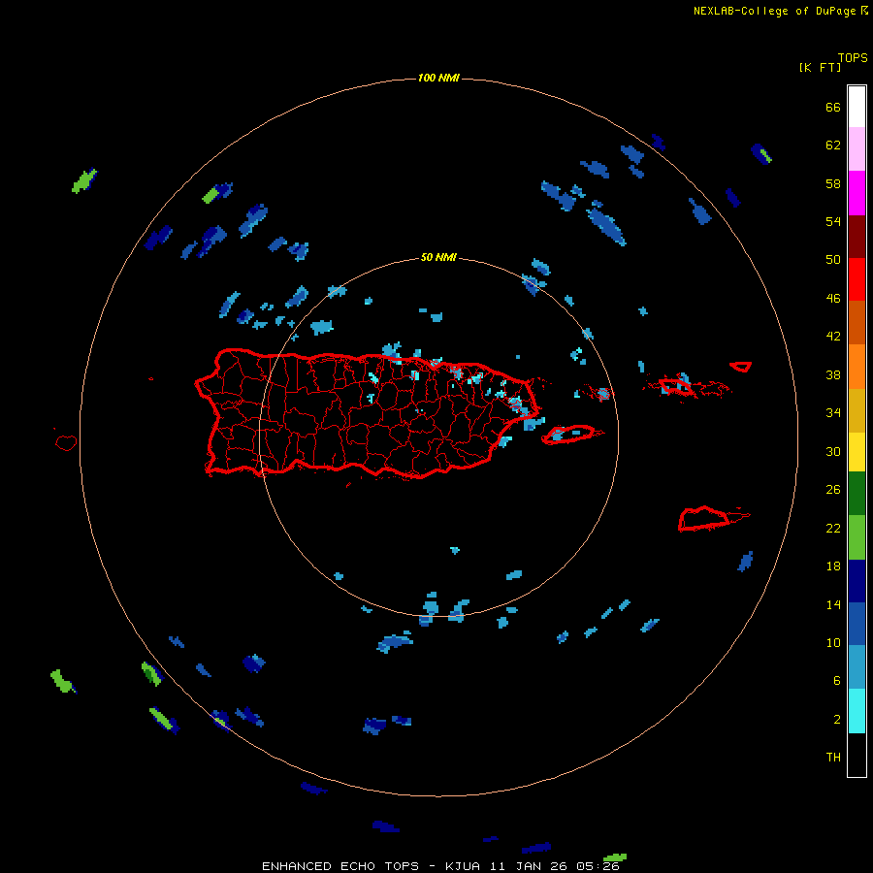
Task: Click the 6 legend value
Action: [x=837, y=681]
